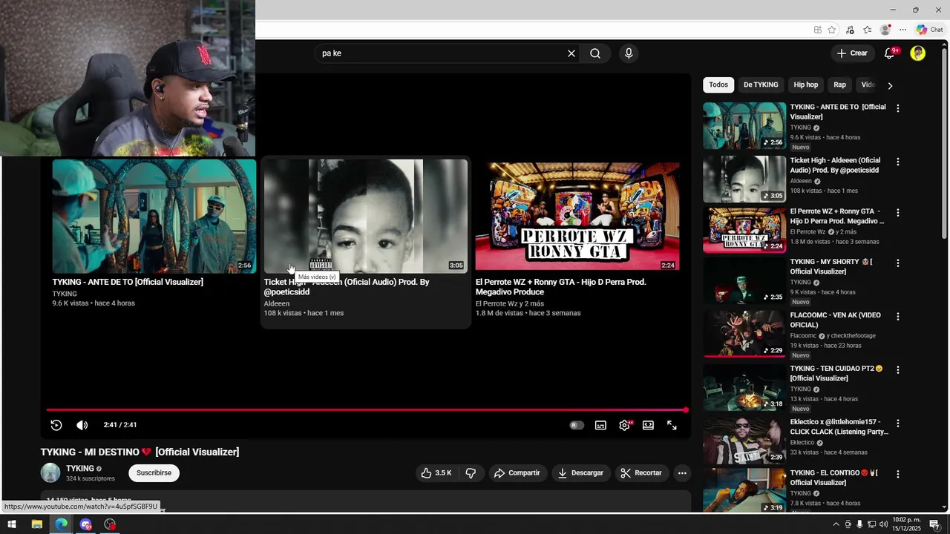The image size is (950, 534).
Task: Open options for sidebar TYKING - ANTE DE TO video
Action: [898, 108]
